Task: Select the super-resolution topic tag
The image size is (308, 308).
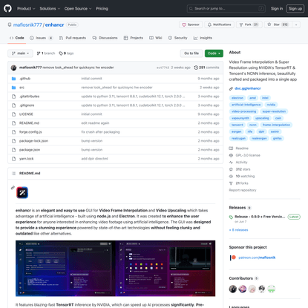Action: 274,111
